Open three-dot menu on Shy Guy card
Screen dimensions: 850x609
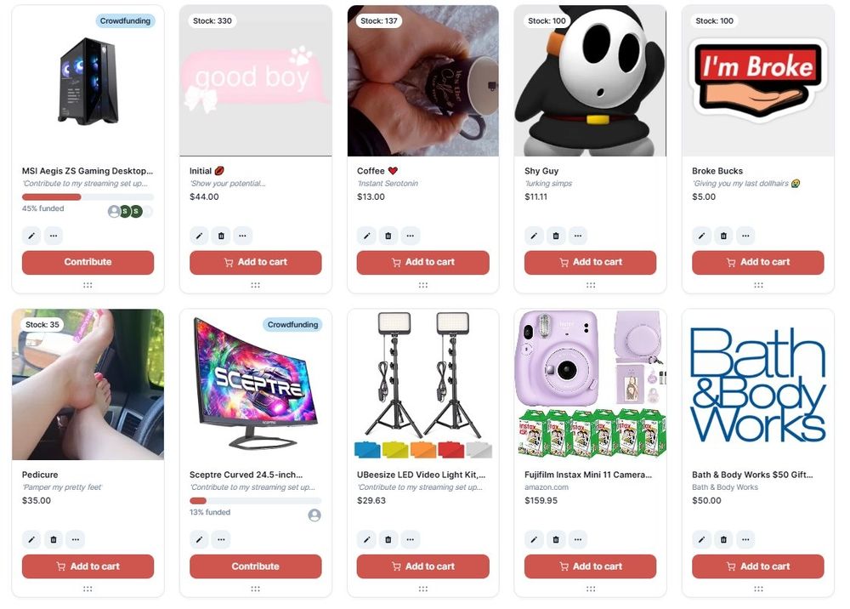point(578,236)
